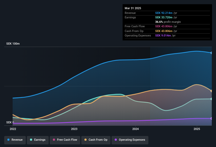Image resolution: width=216 pixels, height=147 pixels.
Task: Toggle the Free Cash Flow legend button
Action: tap(65, 140)
